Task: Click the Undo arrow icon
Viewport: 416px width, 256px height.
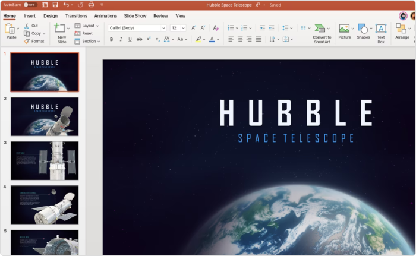Action: click(66, 5)
